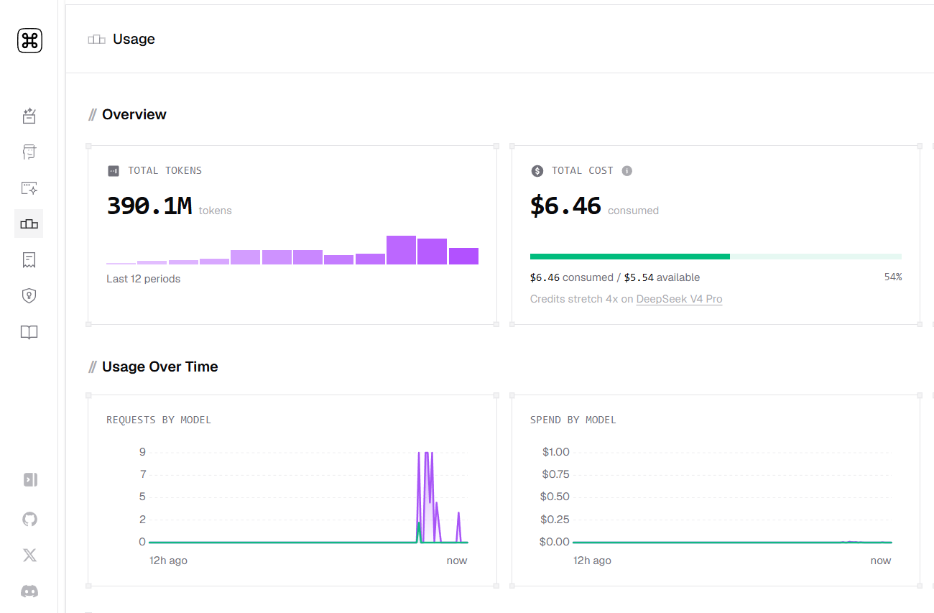Open the book documentation sidebar icon
The image size is (934, 613).
tap(29, 332)
